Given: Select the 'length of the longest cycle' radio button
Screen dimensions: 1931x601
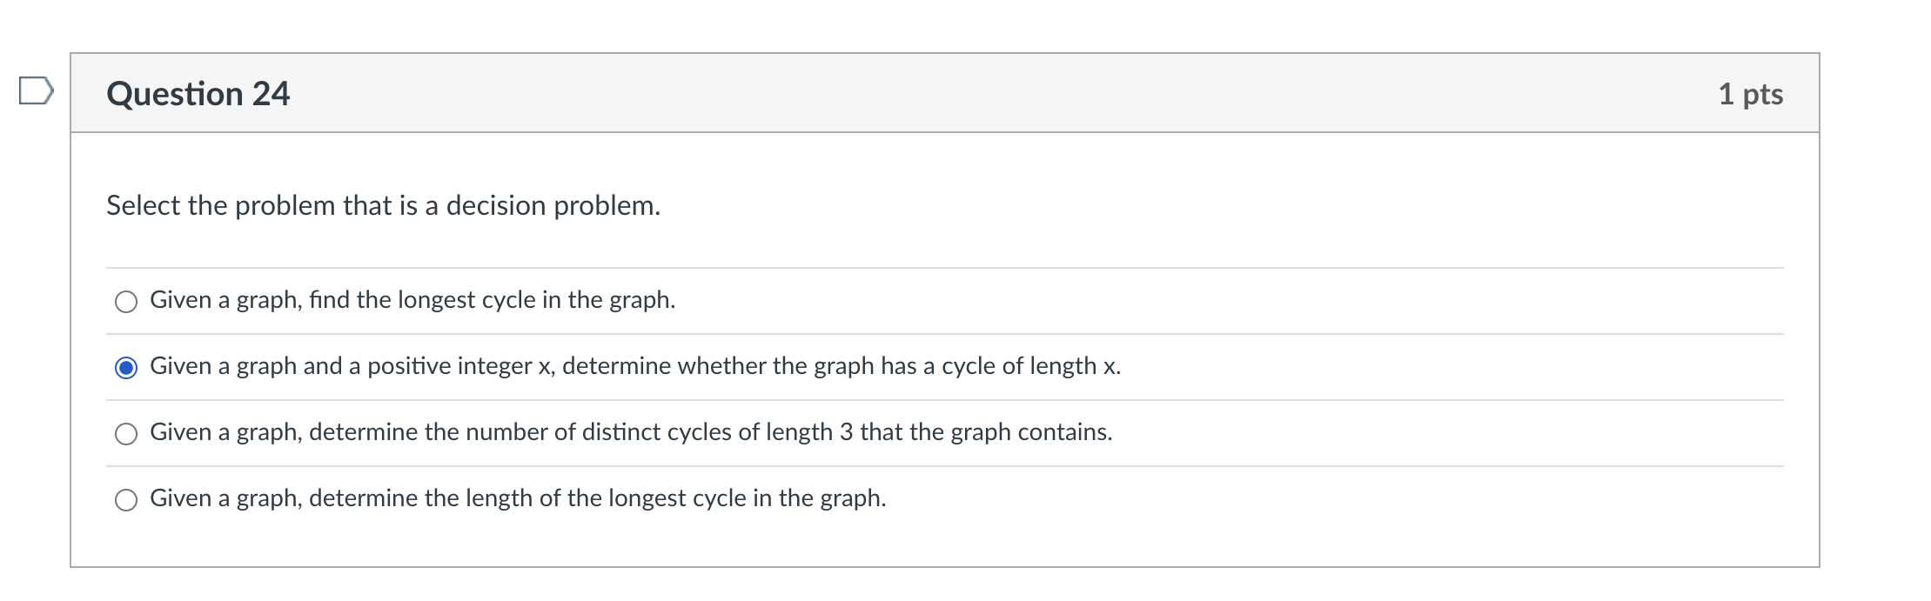Looking at the screenshot, I should [x=126, y=500].
